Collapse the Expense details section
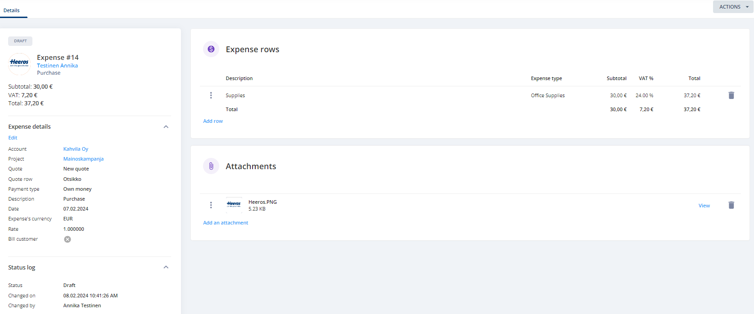The width and height of the screenshot is (754, 314). pyautogui.click(x=166, y=127)
